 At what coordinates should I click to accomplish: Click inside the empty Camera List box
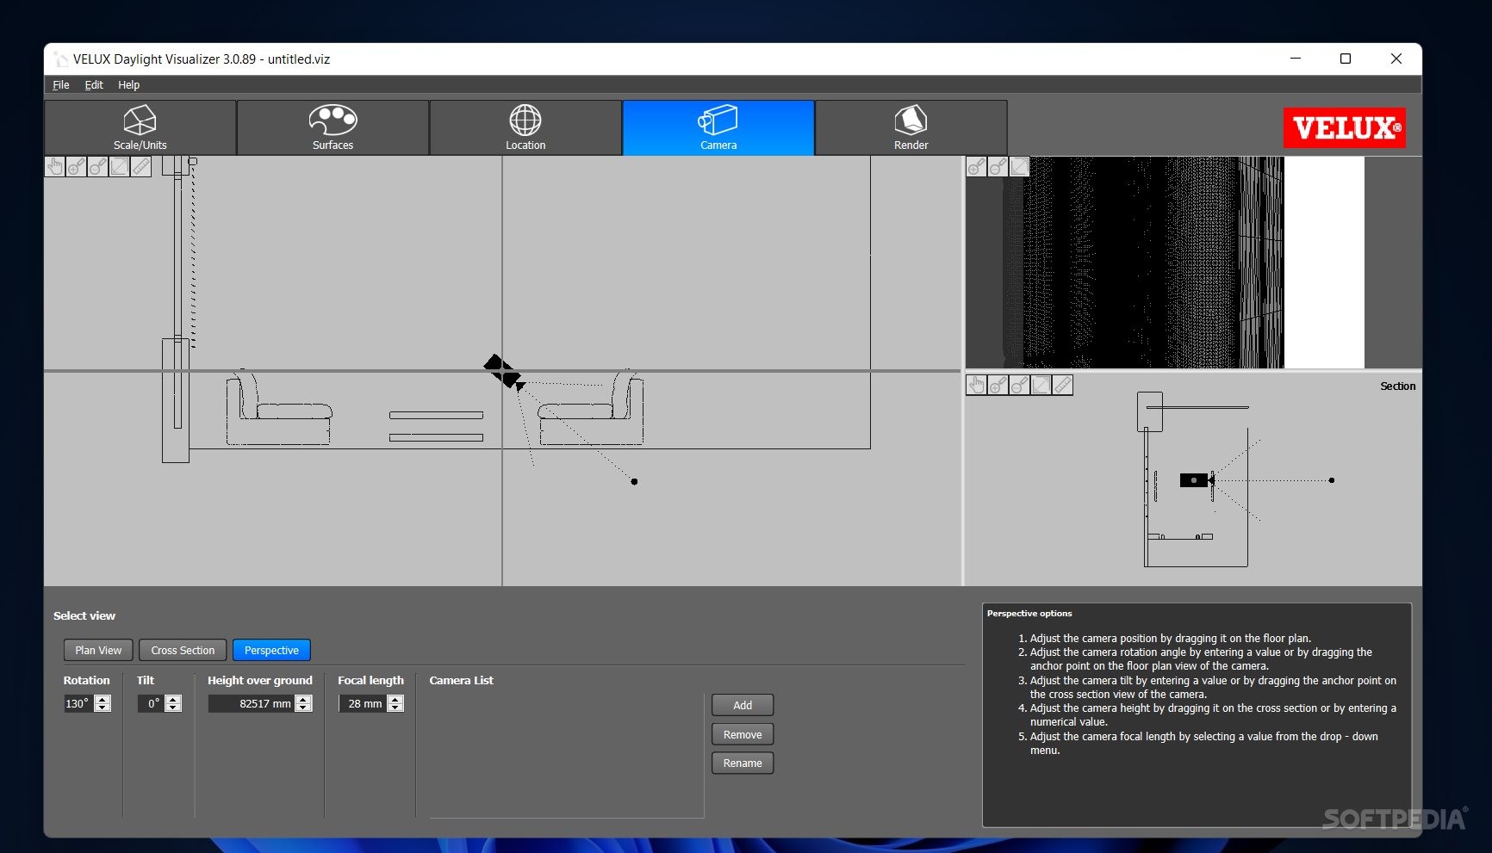coord(566,755)
